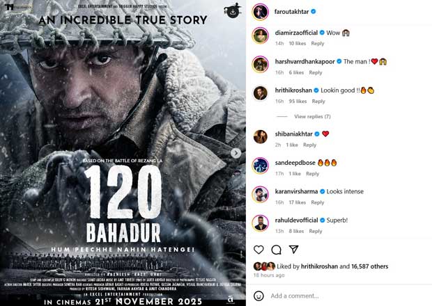View 95 likes on hrithikroshan's comment
Screen dimensions: 432x306
click(298, 101)
